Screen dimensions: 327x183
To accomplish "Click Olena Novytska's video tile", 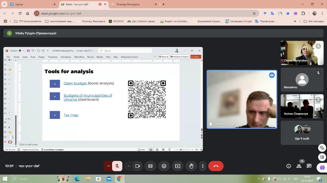I will pos(302,53).
